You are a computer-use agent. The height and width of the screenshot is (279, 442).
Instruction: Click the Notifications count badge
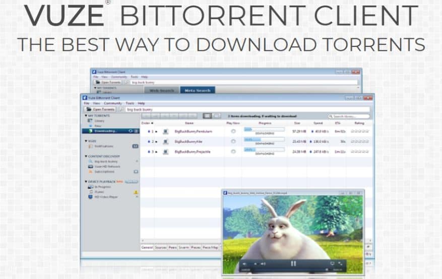pyautogui.click(x=135, y=146)
